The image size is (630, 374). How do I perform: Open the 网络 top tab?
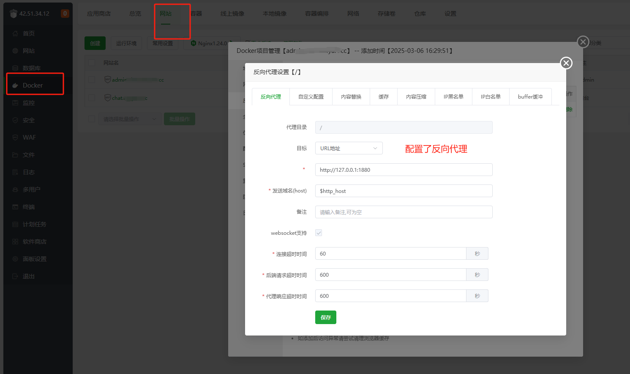coord(353,14)
